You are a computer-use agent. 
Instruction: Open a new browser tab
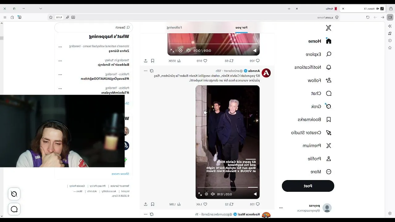coord(289,9)
